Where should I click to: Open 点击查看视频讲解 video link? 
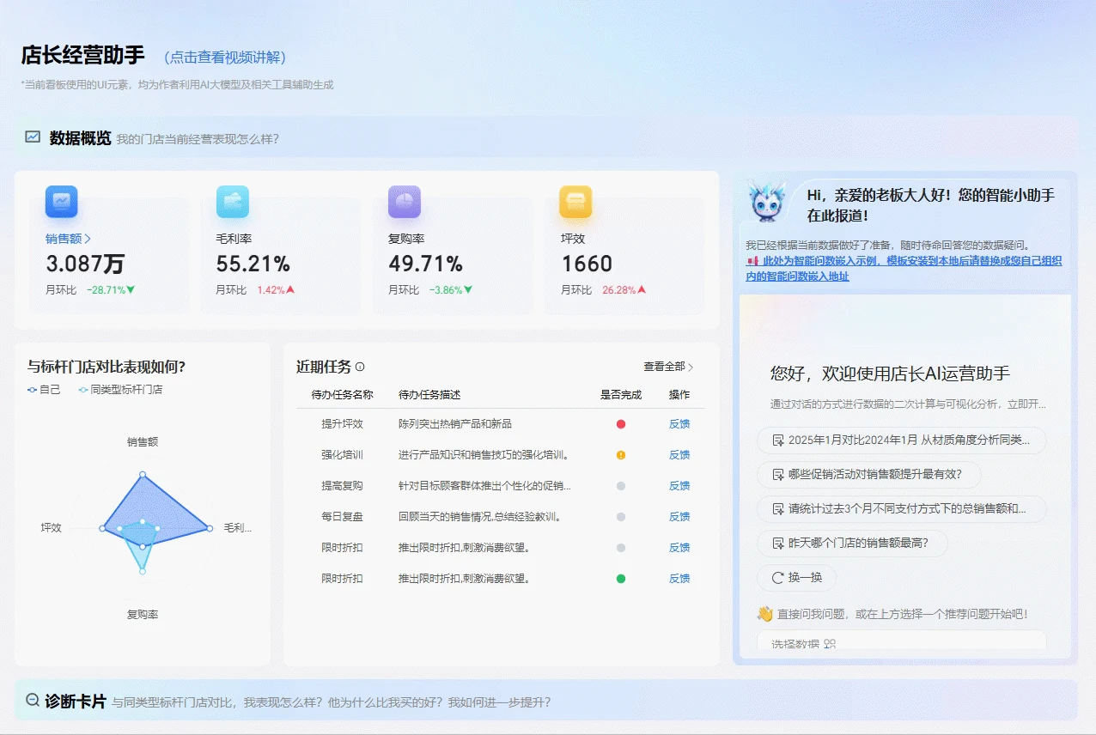click(225, 58)
